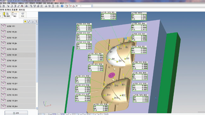This screenshot has width=205, height=115.
Task: Select the highlighted sixth characteristic in list
Action: (x=18, y=55)
